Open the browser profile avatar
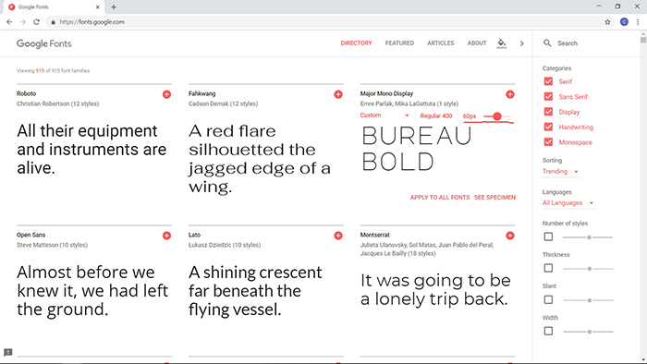647x364 pixels. pyautogui.click(x=624, y=22)
